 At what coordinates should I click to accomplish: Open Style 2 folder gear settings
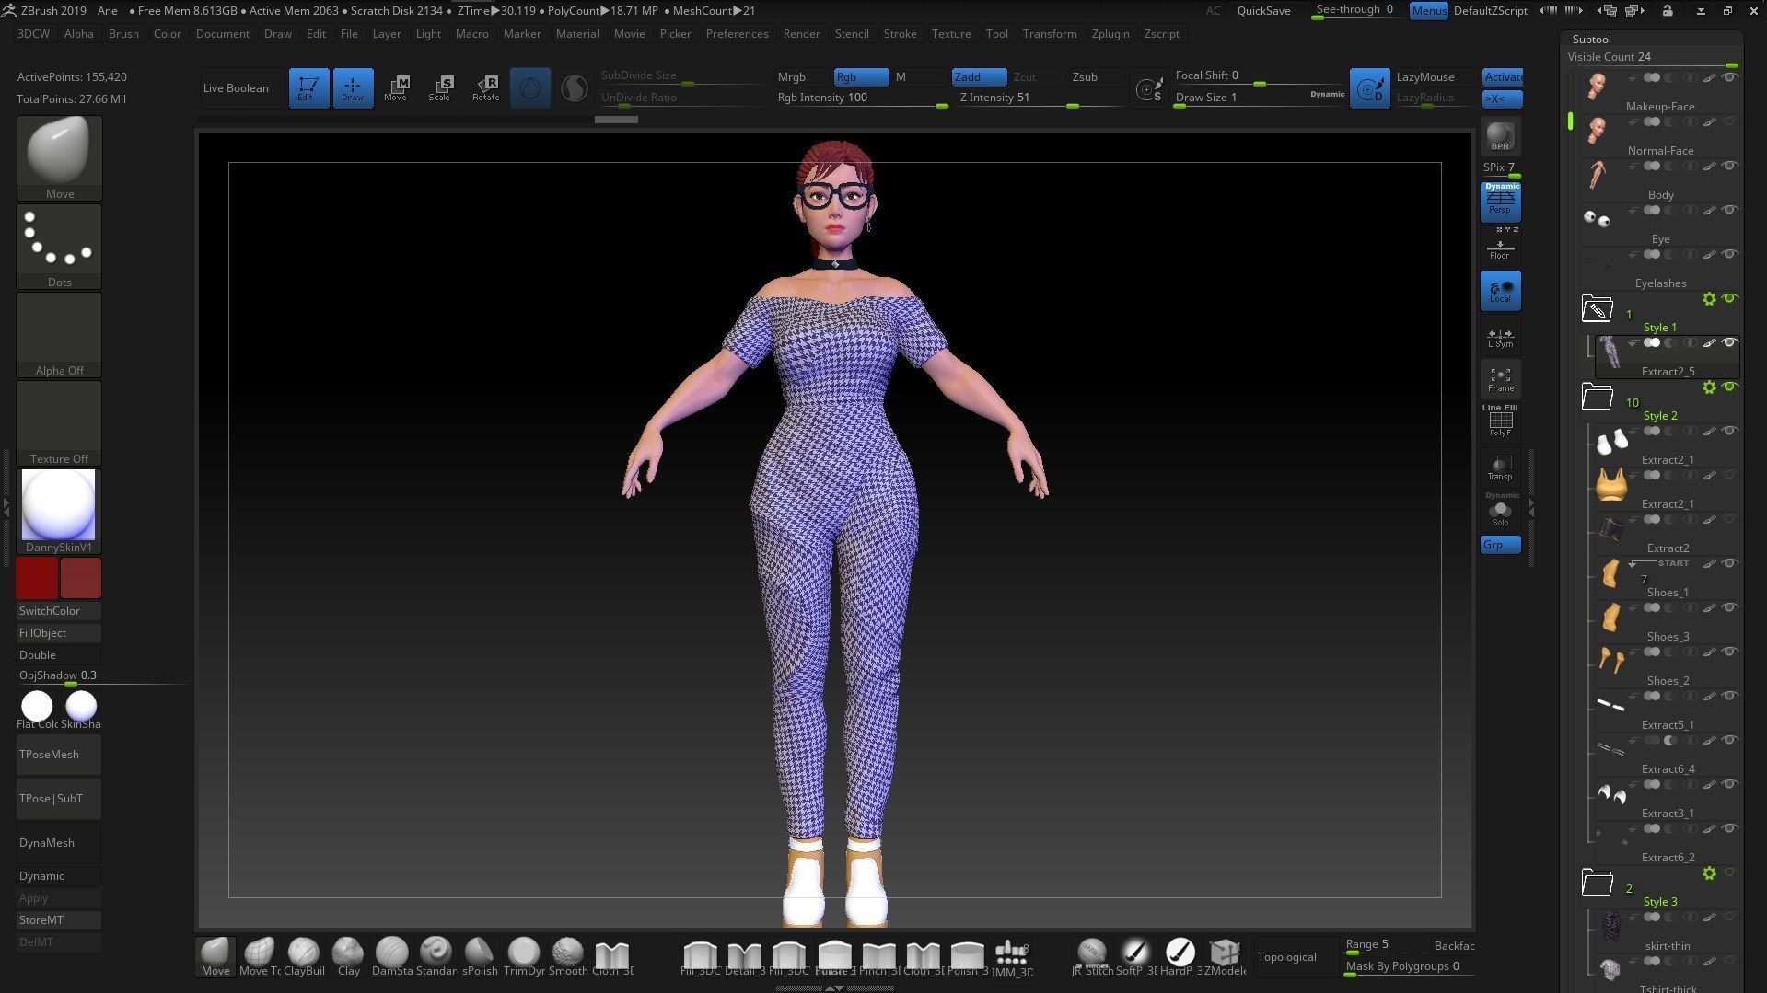coord(1709,387)
